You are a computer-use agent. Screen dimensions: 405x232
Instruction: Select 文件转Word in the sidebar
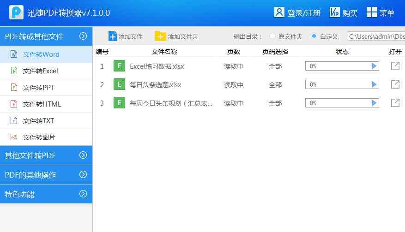coord(46,54)
